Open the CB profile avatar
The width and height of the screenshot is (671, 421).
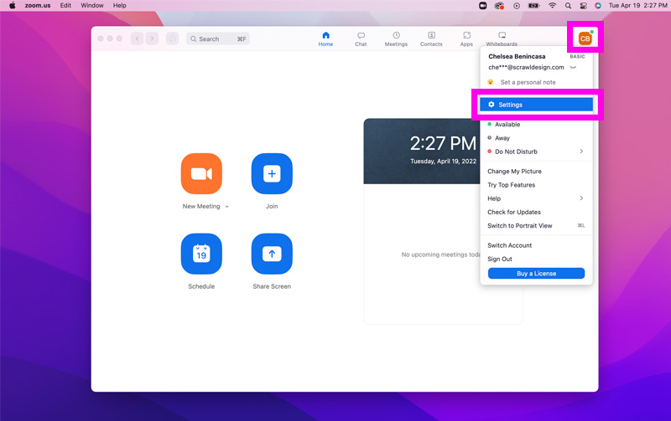click(585, 39)
